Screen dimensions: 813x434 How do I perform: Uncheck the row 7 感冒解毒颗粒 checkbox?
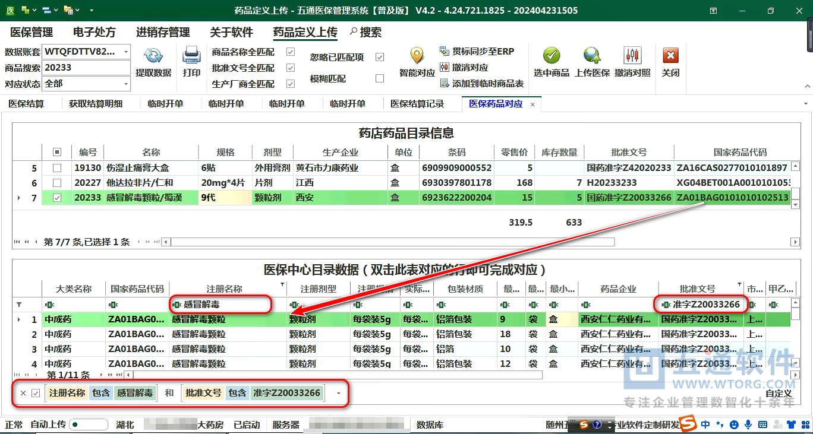pyautogui.click(x=57, y=198)
